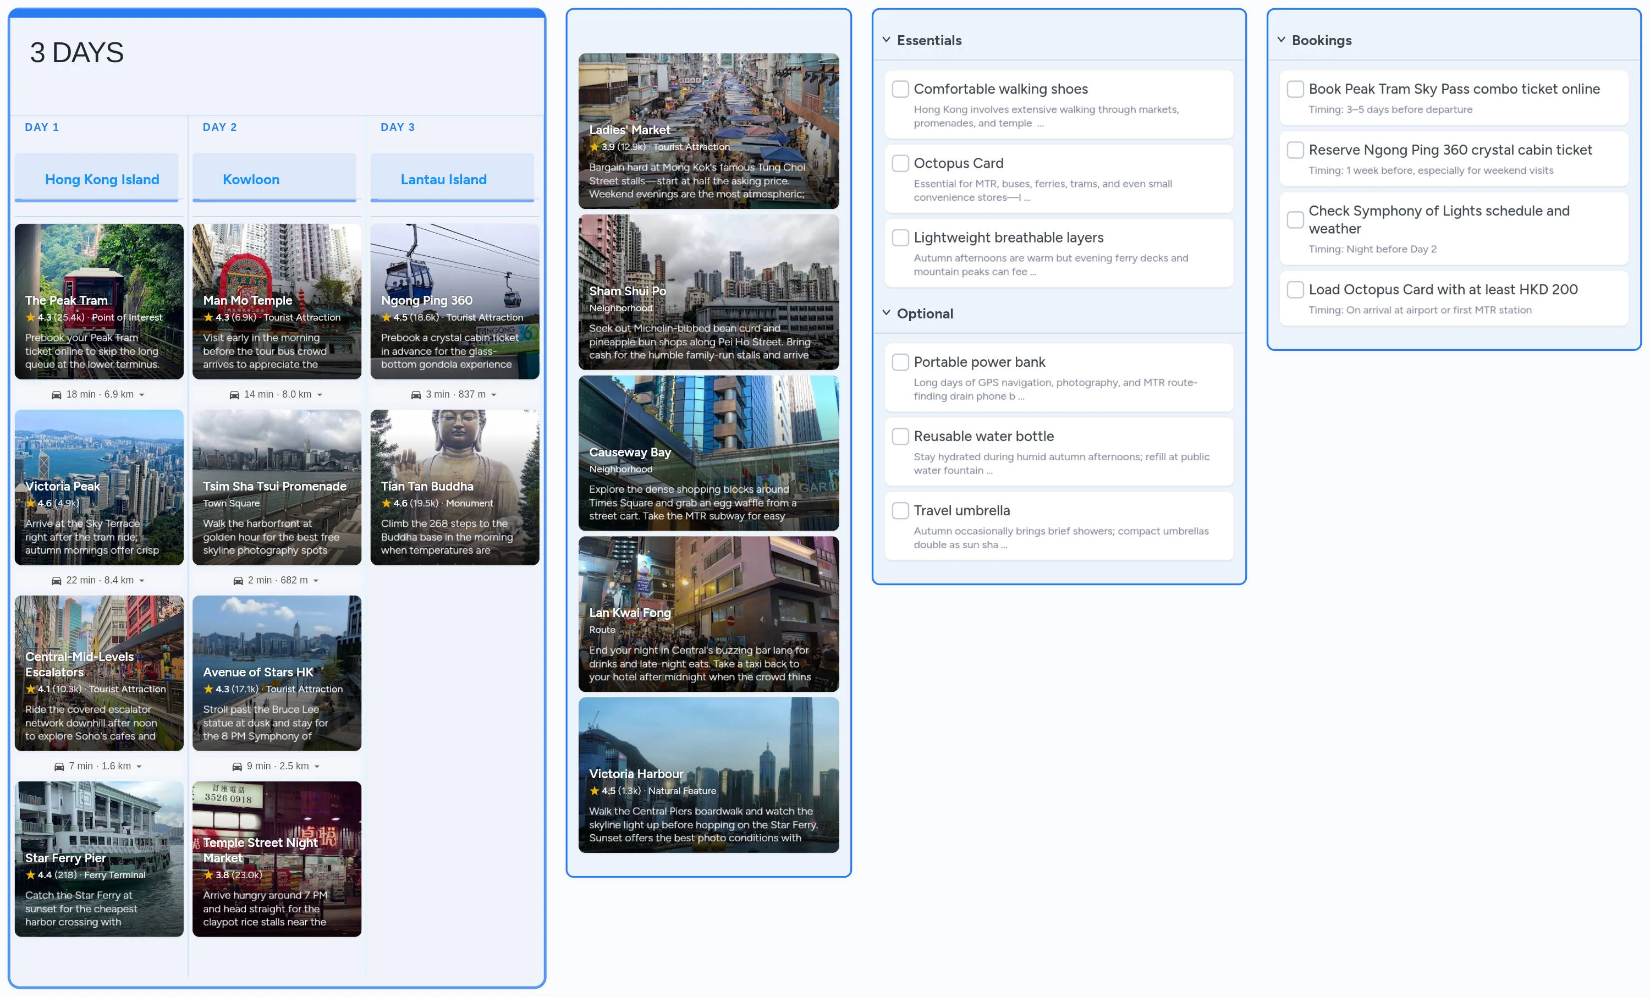Click car icon beside 7 min · 1.6 km
The width and height of the screenshot is (1650, 997).
pyautogui.click(x=59, y=767)
